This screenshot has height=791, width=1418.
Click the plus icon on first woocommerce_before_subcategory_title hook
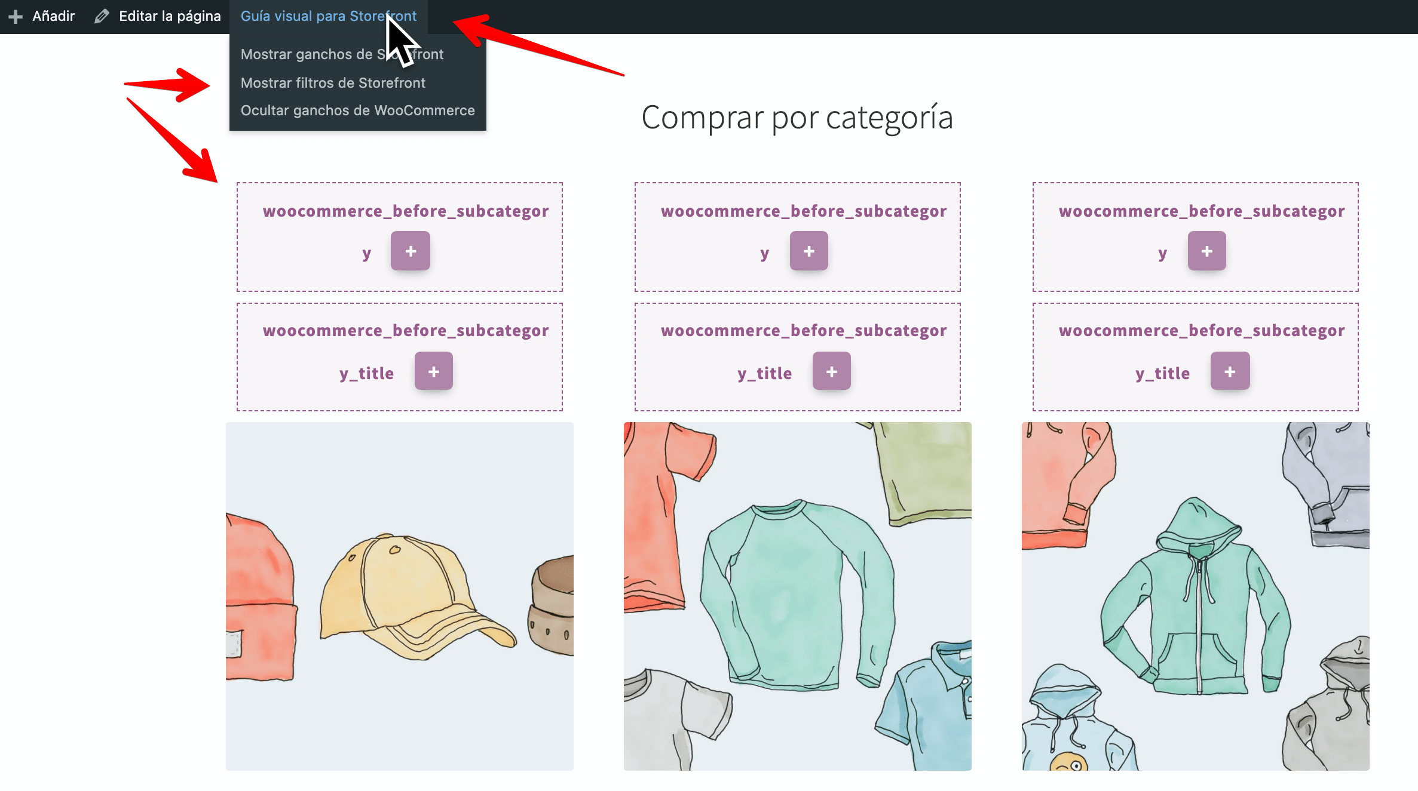click(x=433, y=370)
